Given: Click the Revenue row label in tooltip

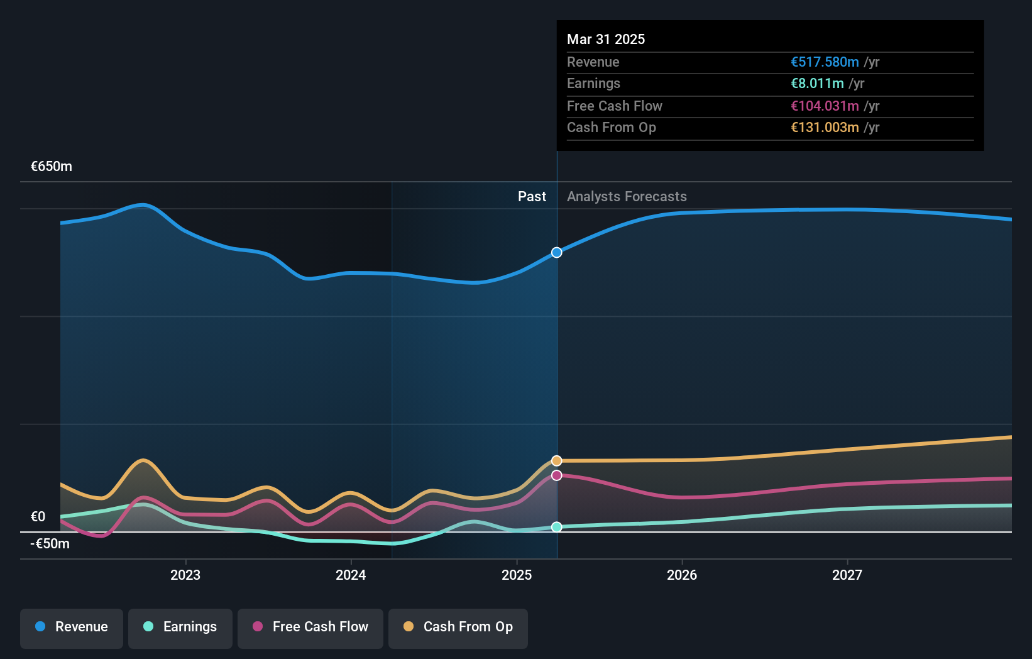Looking at the screenshot, I should click(593, 62).
